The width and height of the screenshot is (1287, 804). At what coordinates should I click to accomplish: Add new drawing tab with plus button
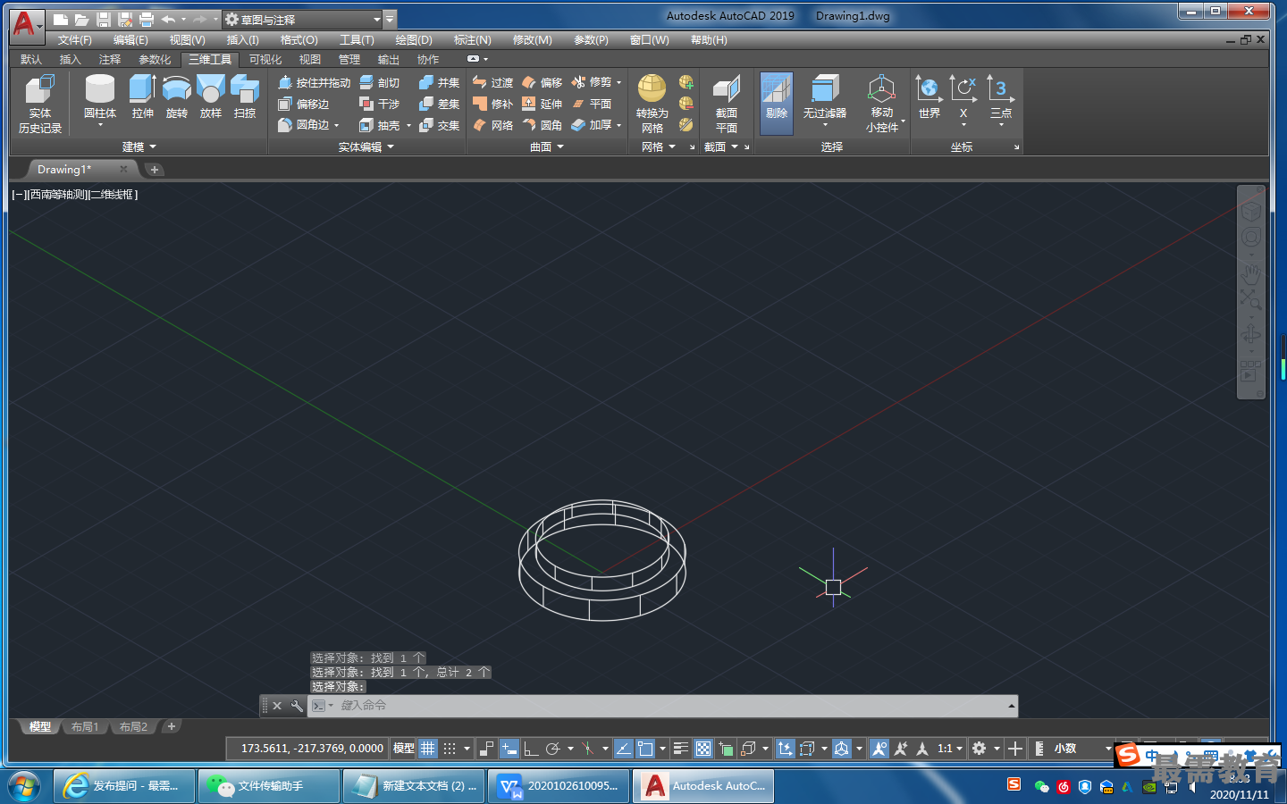point(155,170)
